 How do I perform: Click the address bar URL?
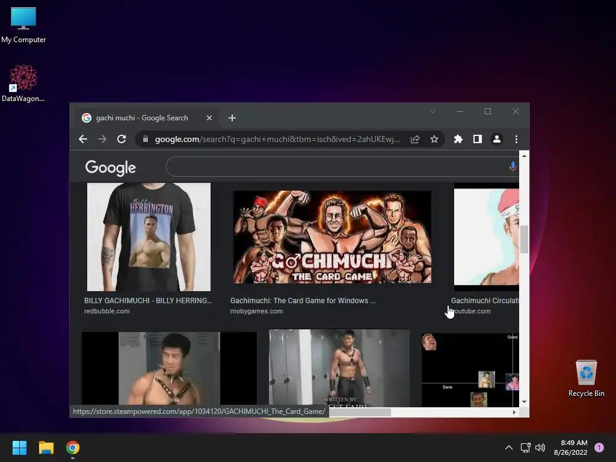tap(277, 139)
